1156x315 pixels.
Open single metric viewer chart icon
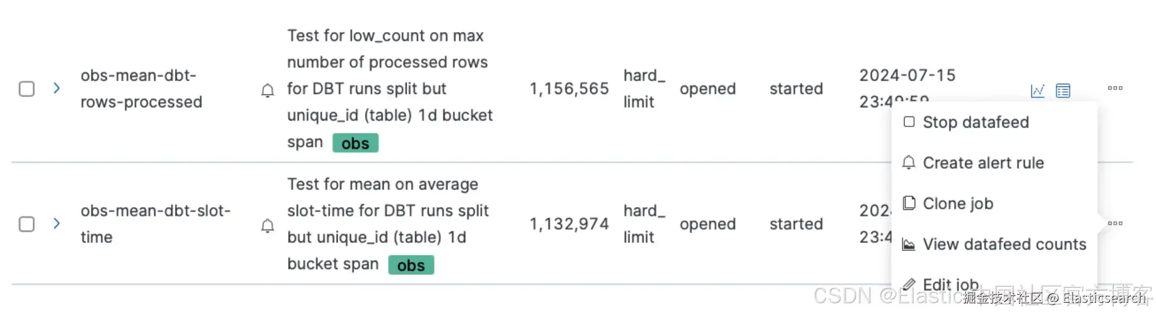(1037, 90)
